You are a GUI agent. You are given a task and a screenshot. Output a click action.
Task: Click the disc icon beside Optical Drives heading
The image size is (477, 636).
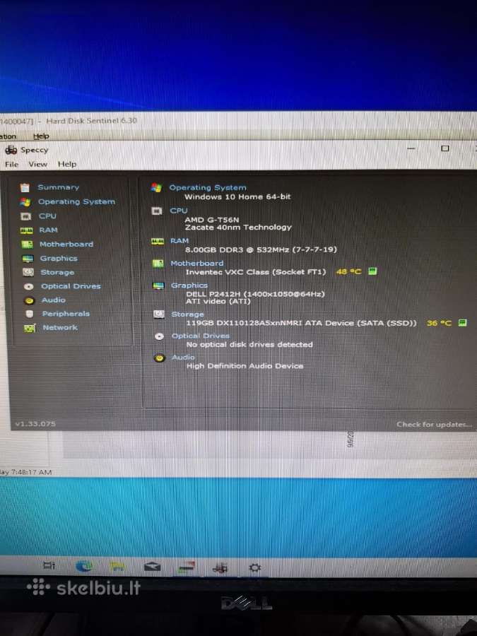click(x=160, y=336)
